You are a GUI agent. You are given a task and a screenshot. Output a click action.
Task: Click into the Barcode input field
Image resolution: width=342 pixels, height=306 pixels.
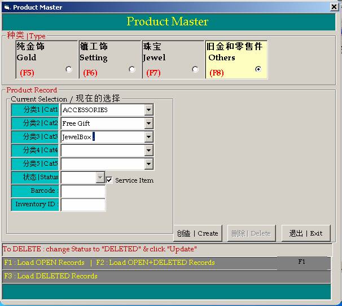[x=83, y=191]
